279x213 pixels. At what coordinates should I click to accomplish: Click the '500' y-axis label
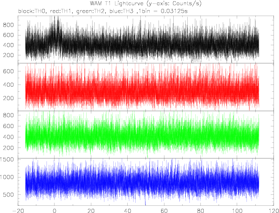tap(9, 194)
